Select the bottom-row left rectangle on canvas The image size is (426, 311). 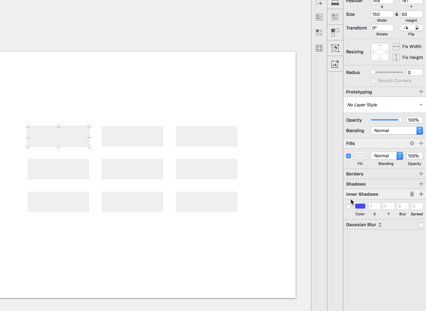coord(59,202)
